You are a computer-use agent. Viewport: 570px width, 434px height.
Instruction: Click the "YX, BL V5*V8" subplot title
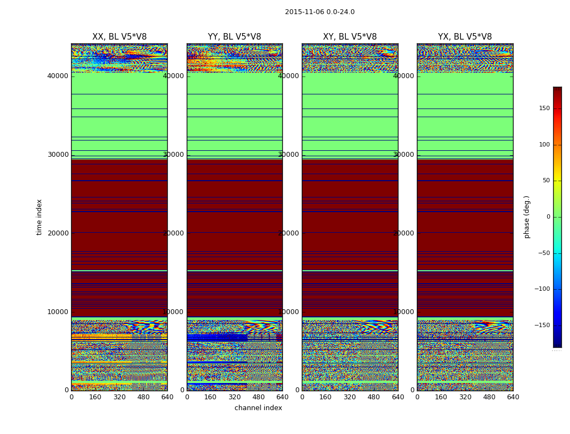(465, 37)
